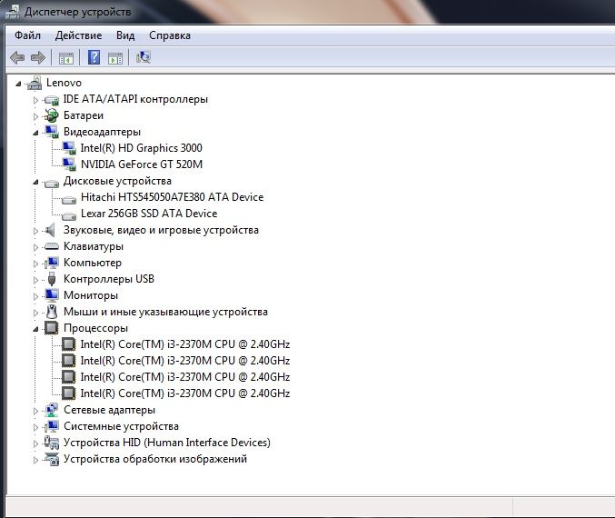Viewport: 615px width, 518px height.
Task: Click the Device Manager title bar icon
Action: point(12,12)
